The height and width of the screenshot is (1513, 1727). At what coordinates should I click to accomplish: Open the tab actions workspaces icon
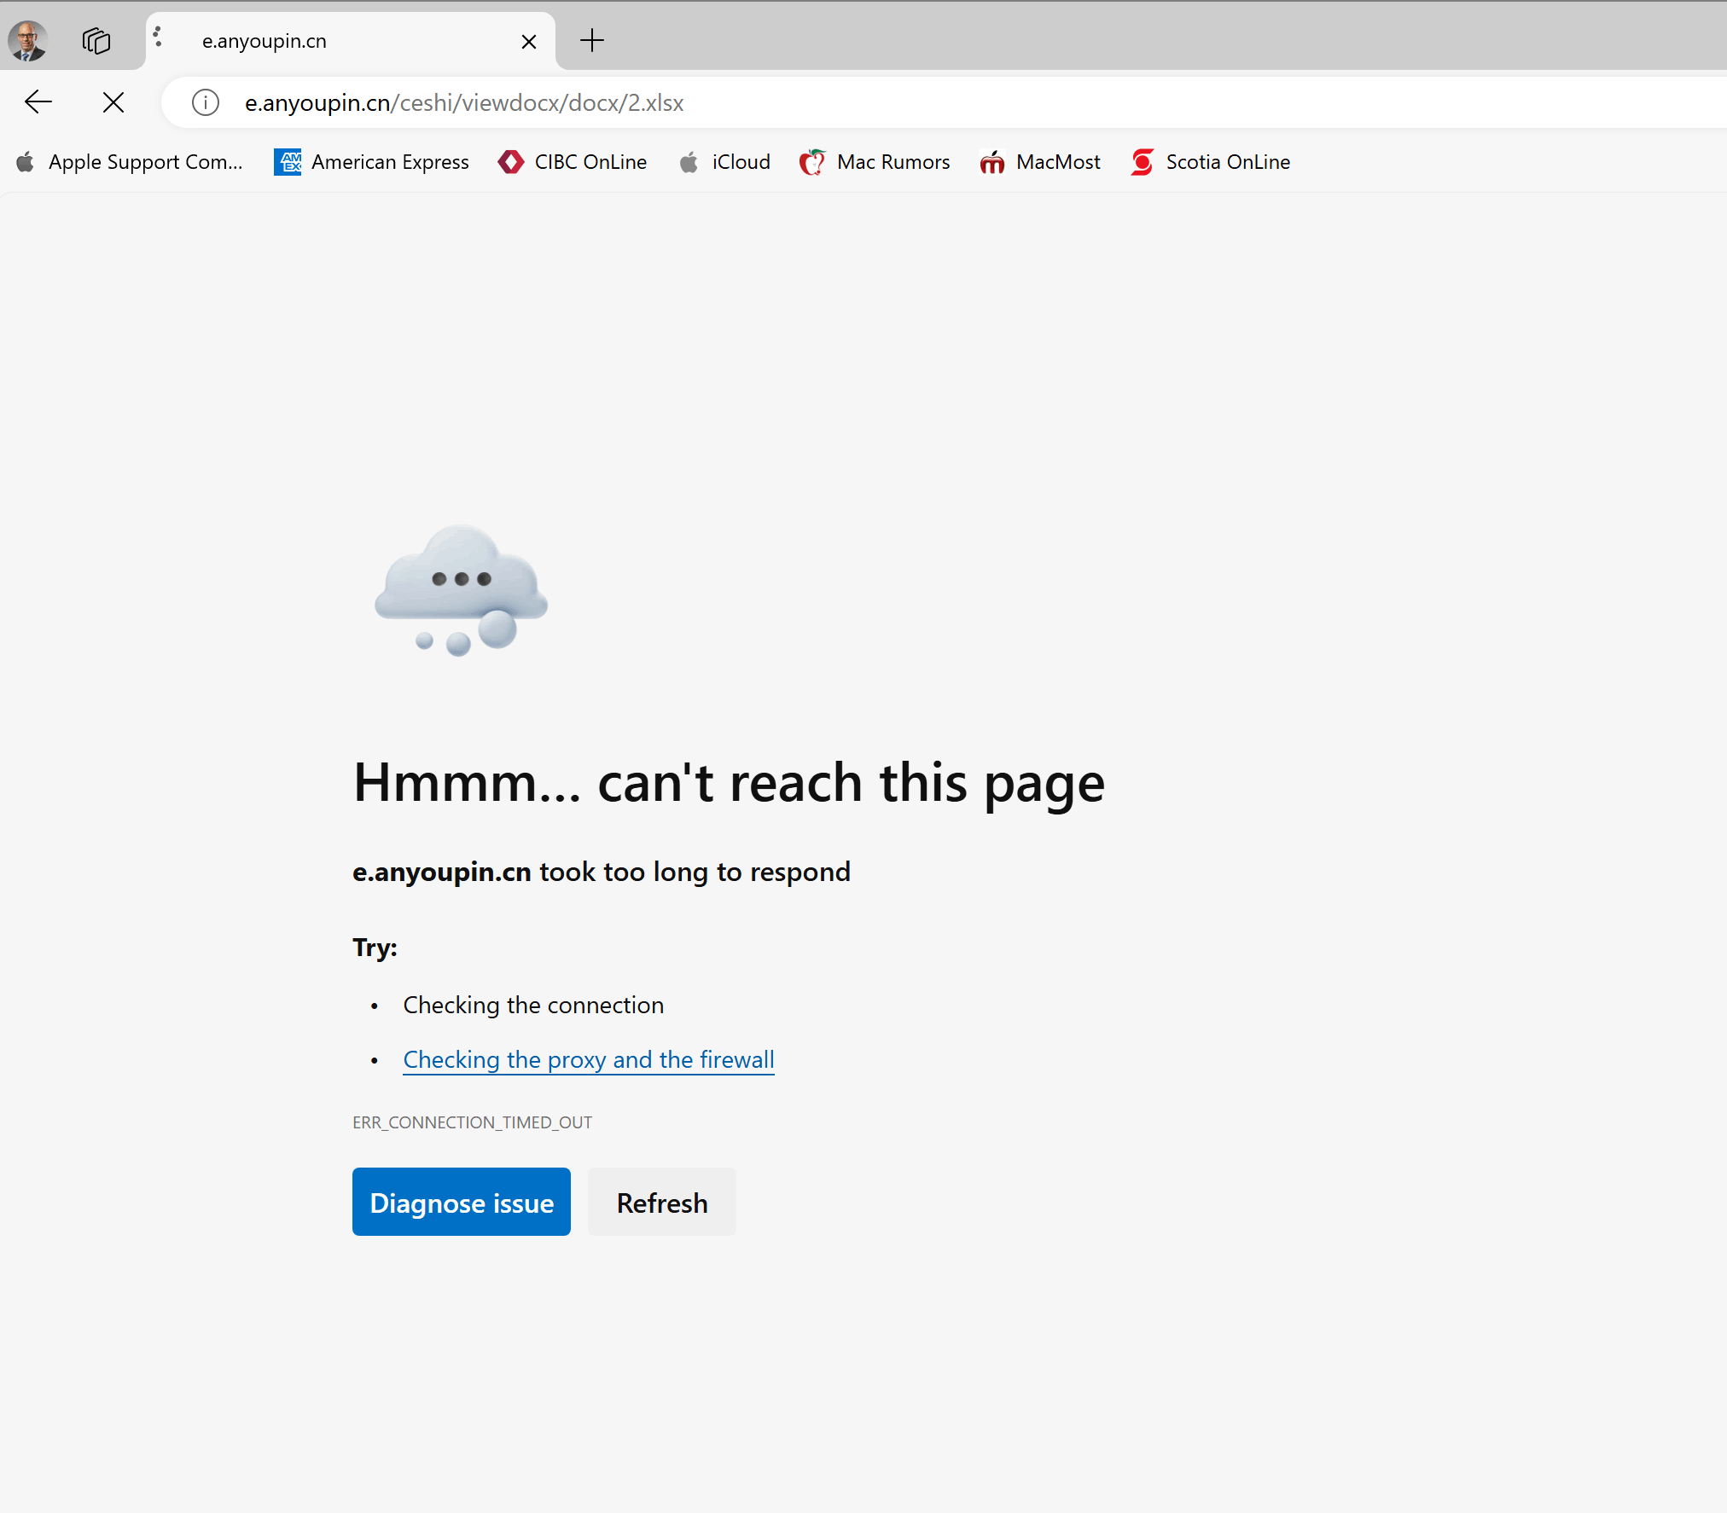[x=96, y=41]
